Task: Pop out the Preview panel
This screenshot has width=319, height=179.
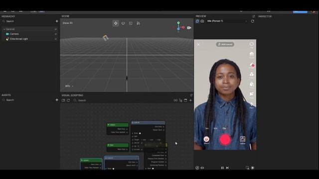Action: pyautogui.click(x=254, y=16)
